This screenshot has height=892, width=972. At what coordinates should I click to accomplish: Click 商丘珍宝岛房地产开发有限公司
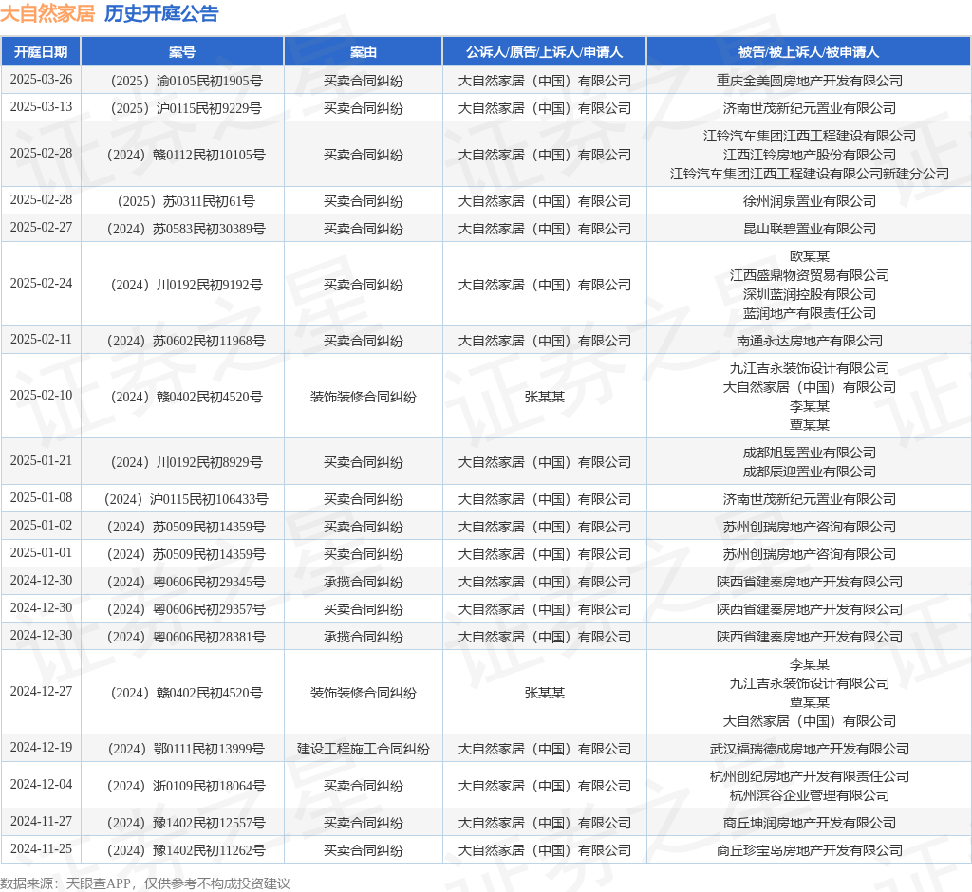point(809,850)
